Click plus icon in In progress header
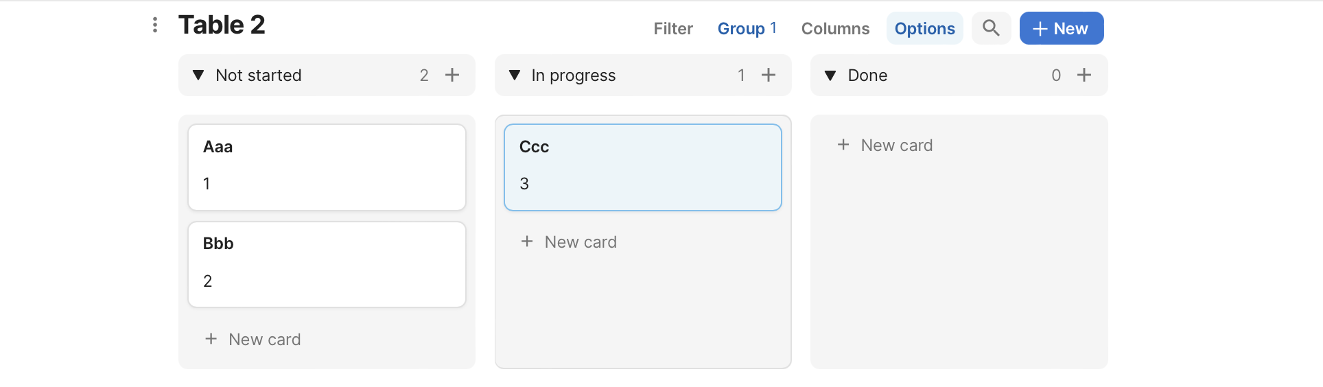1323x387 pixels. click(x=769, y=75)
